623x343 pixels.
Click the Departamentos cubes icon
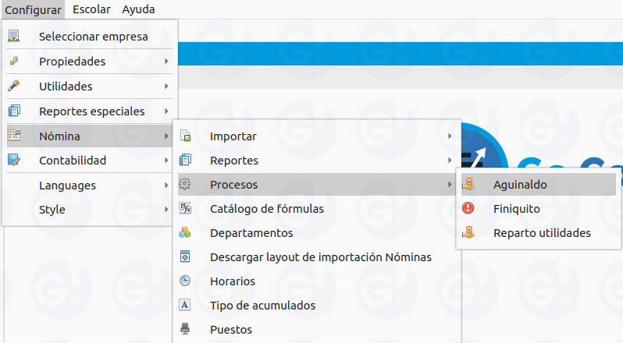185,233
